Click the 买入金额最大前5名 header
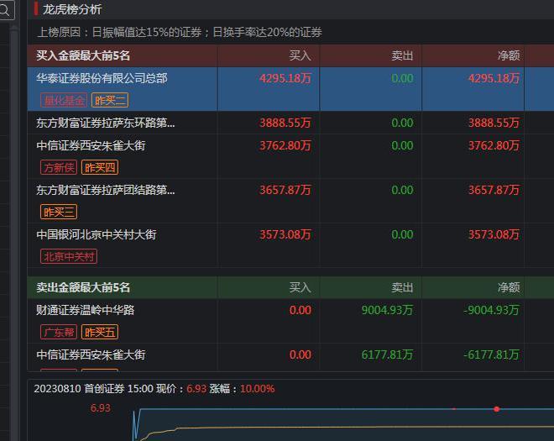Image resolution: width=554 pixels, height=441 pixels. pyautogui.click(x=83, y=55)
